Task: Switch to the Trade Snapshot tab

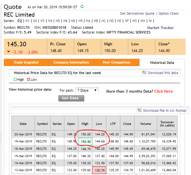Action: coord(26,63)
